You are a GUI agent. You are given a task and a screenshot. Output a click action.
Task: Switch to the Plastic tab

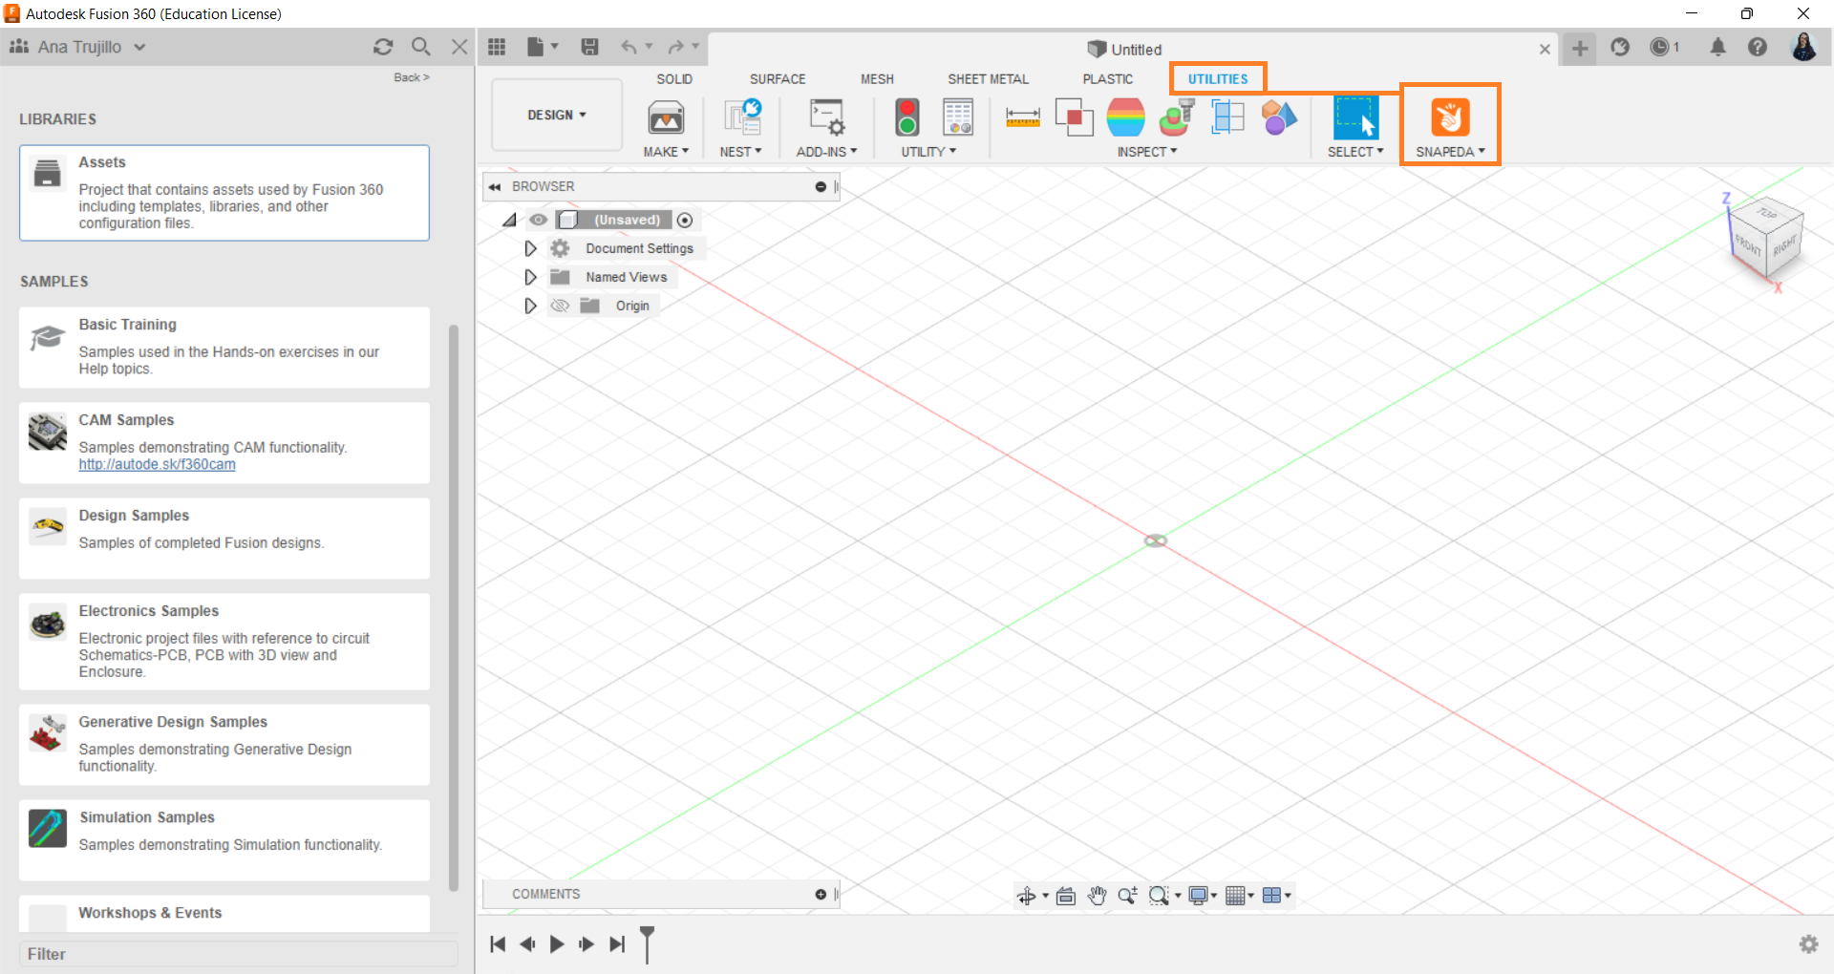[1108, 79]
